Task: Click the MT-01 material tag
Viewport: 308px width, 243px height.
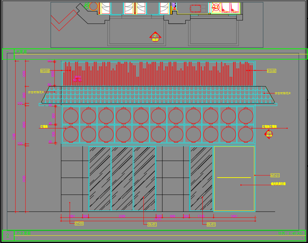Action: click(275, 175)
